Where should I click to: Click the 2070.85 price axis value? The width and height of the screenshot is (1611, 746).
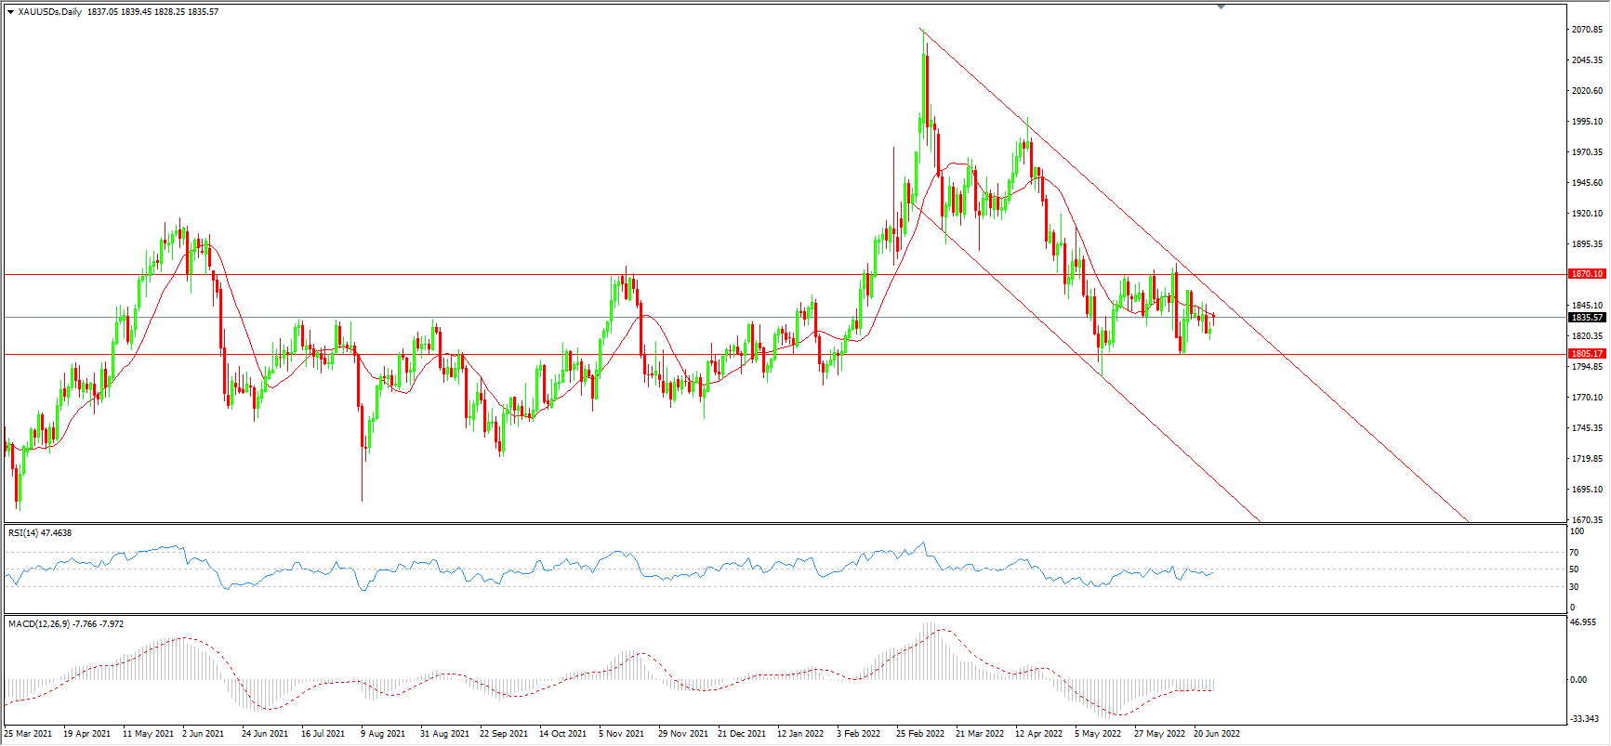(1587, 30)
